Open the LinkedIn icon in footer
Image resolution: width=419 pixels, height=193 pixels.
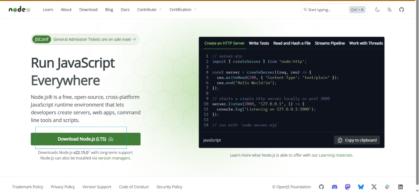tap(400, 187)
